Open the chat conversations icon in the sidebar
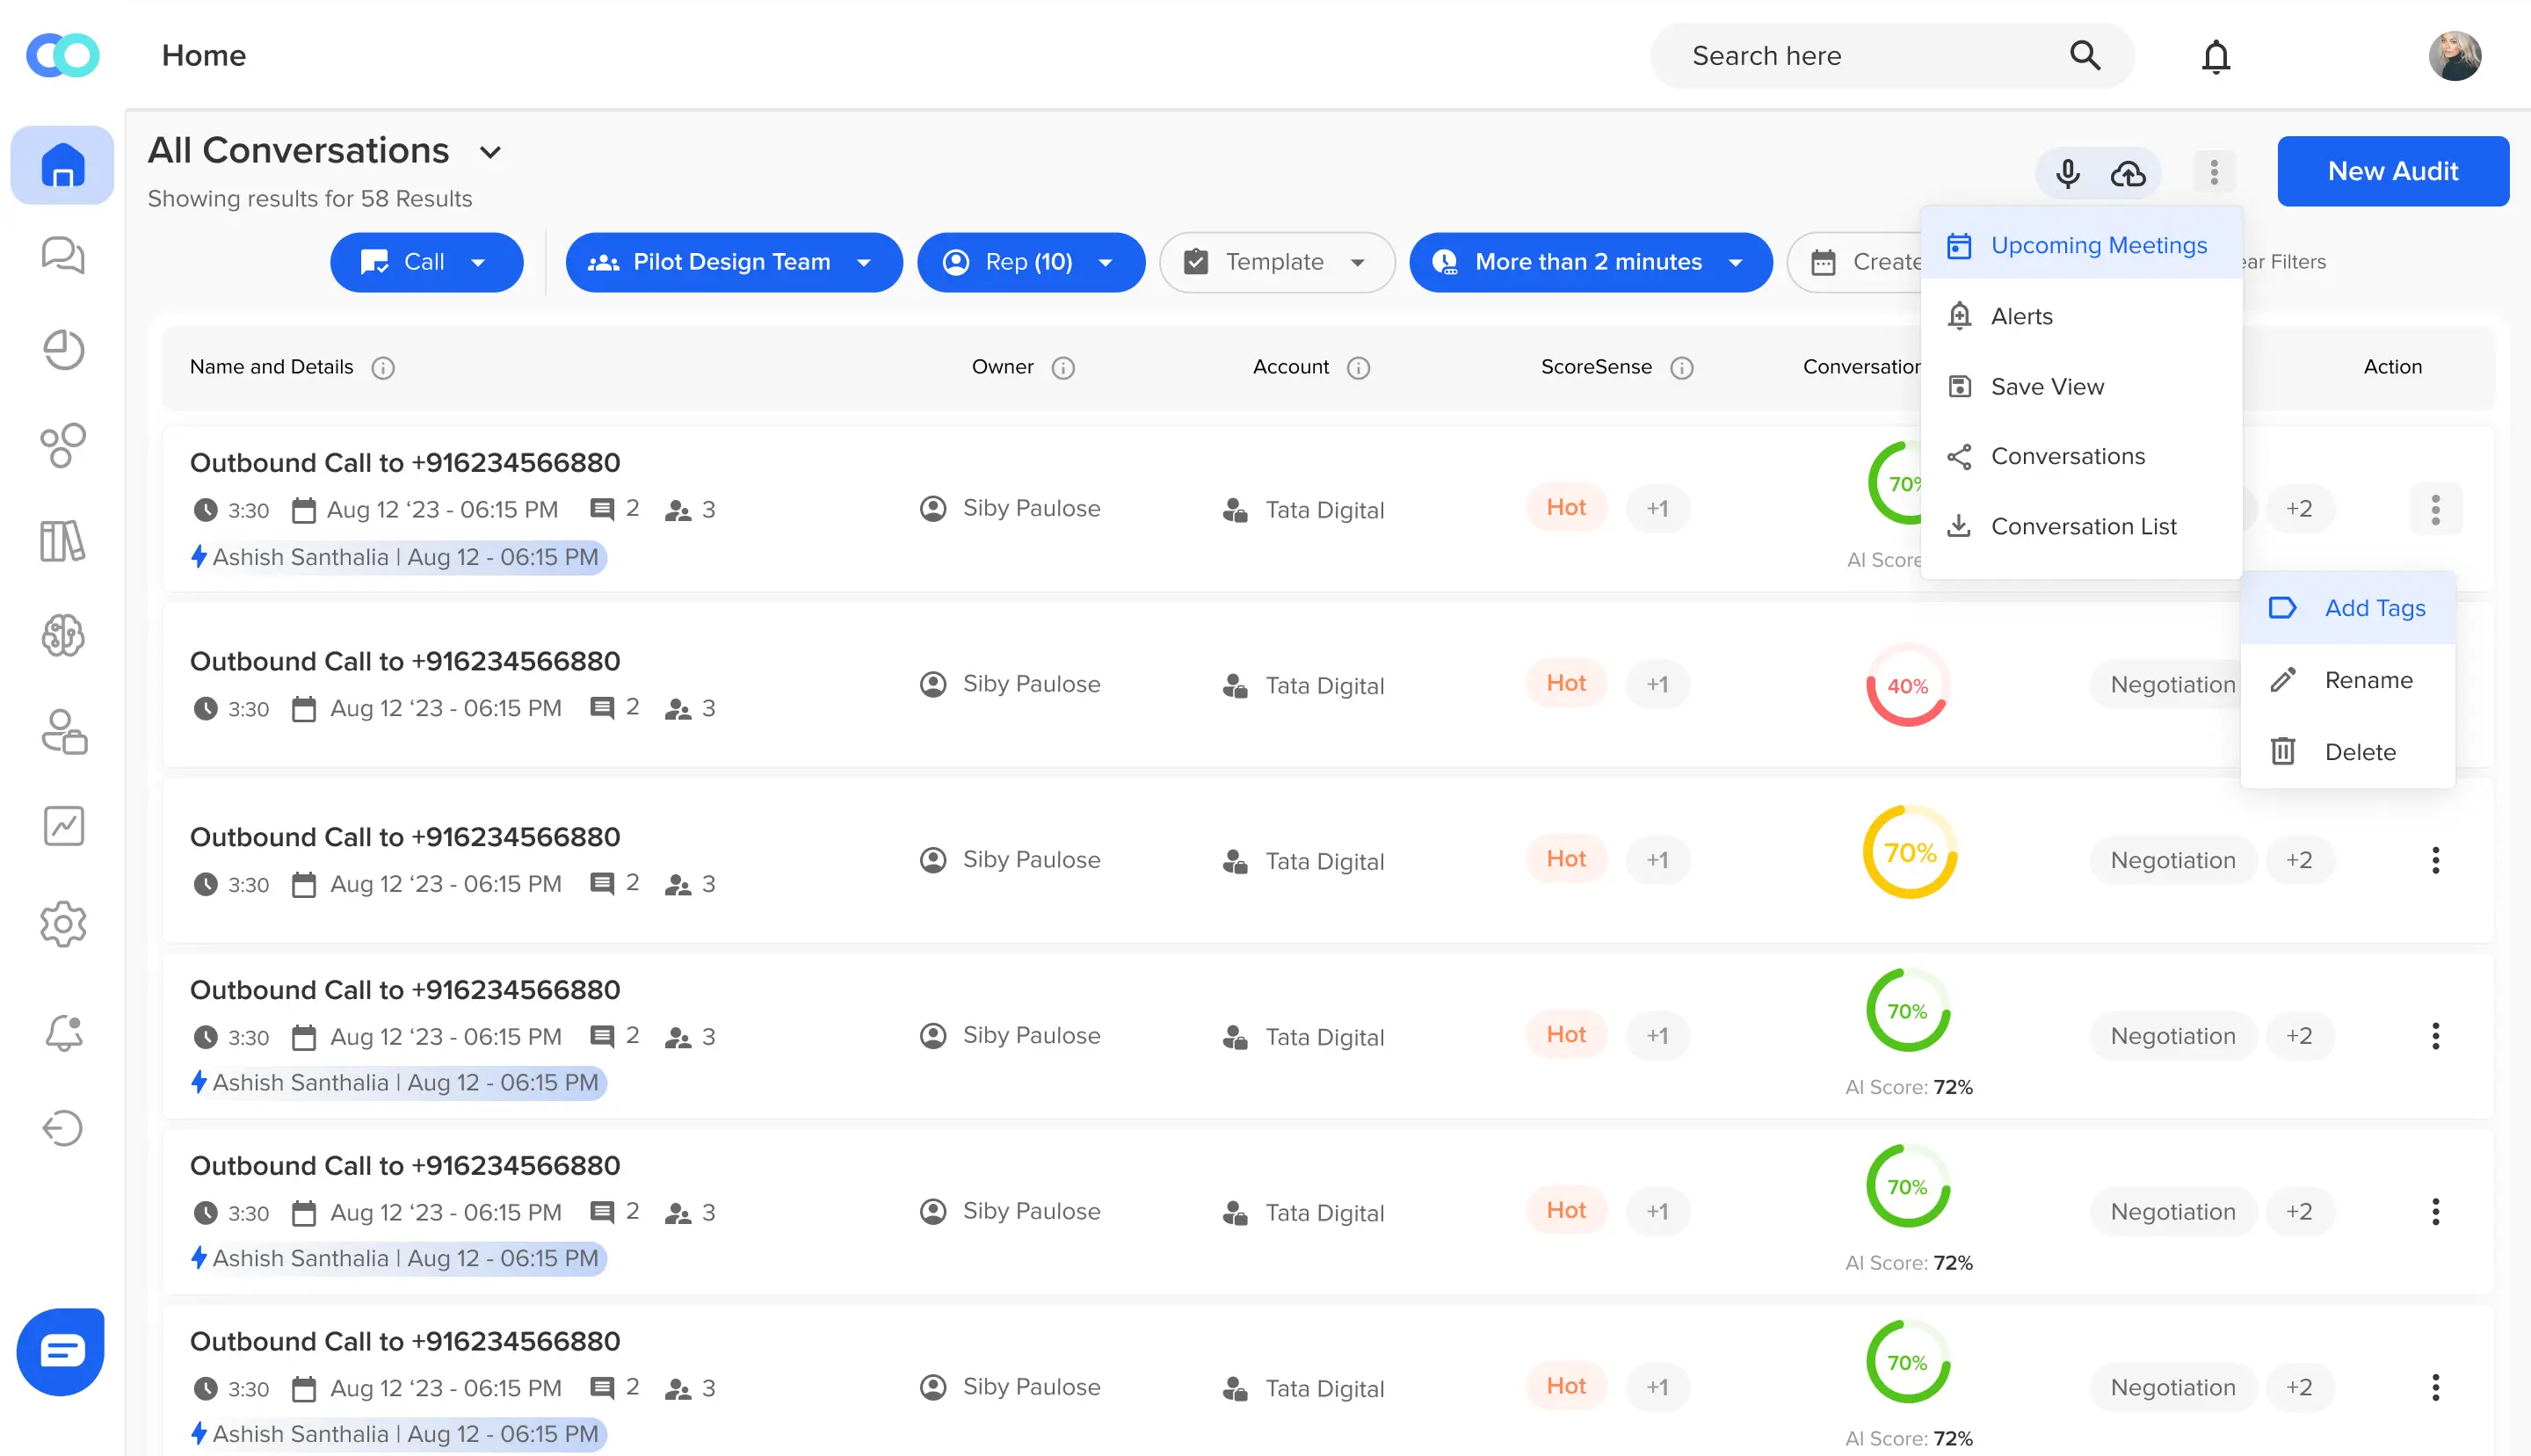 (62, 255)
